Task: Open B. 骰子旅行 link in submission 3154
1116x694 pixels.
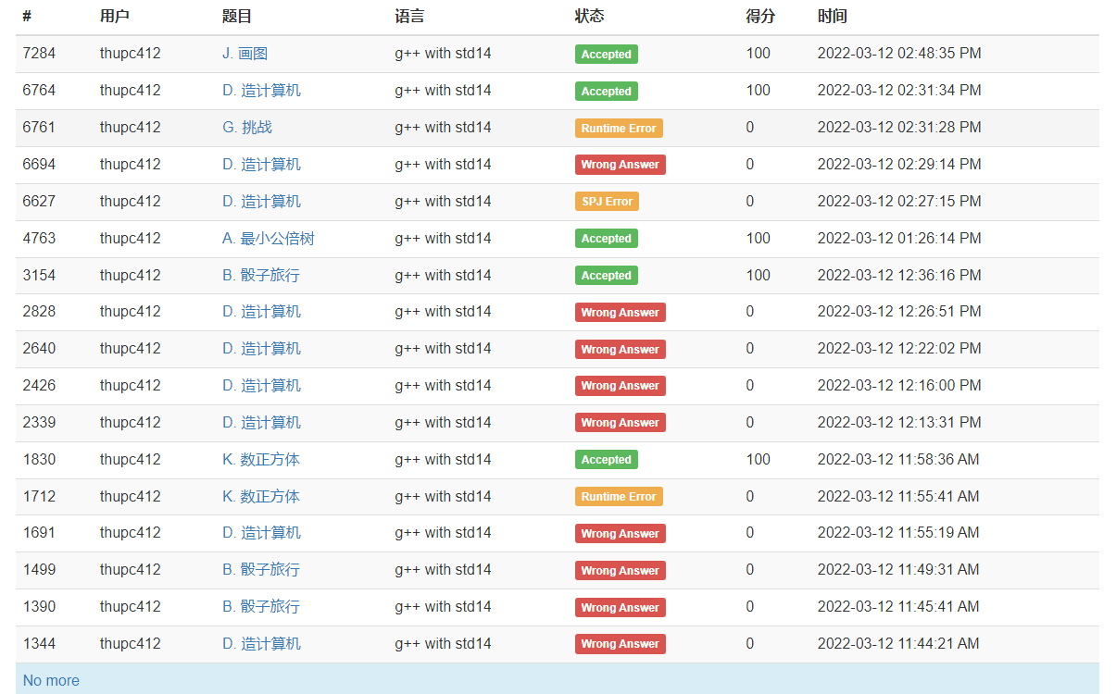Action: point(260,276)
